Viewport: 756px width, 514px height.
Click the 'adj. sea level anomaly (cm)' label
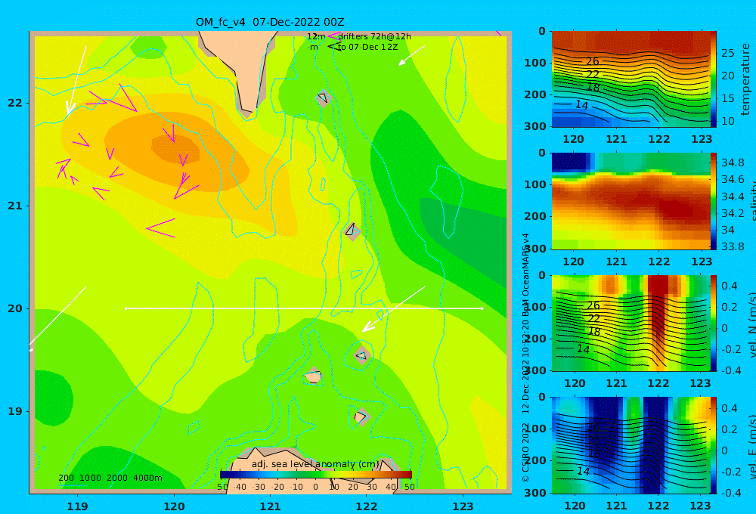tap(315, 464)
